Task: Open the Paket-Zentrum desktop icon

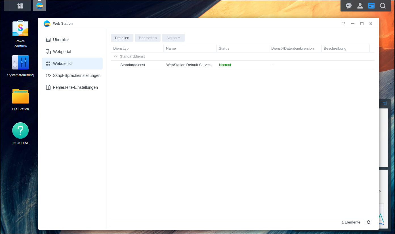Action: (x=20, y=29)
